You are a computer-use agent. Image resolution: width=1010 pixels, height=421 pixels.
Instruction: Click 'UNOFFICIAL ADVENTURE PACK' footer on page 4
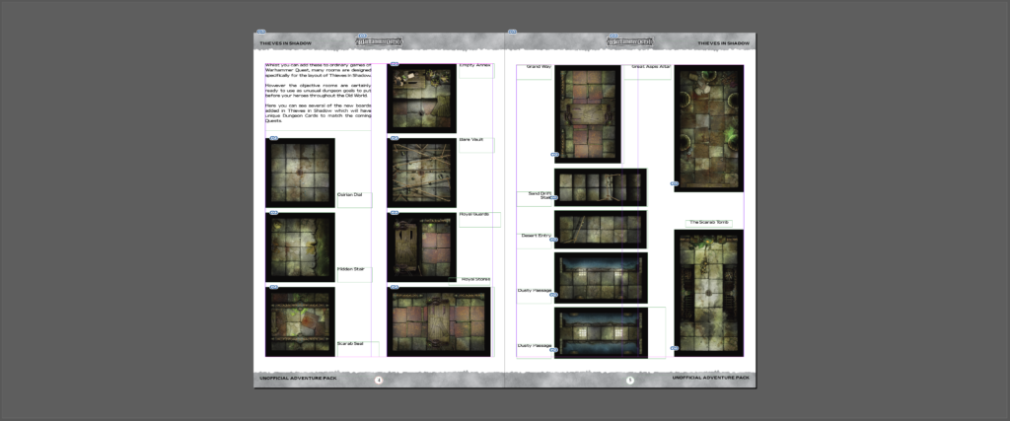coord(298,379)
